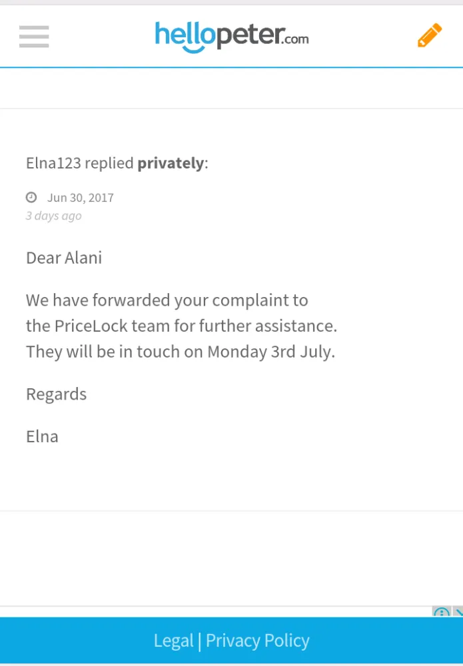Click the 'Regards' text
Screen dimensions: 463x666
[56, 394]
